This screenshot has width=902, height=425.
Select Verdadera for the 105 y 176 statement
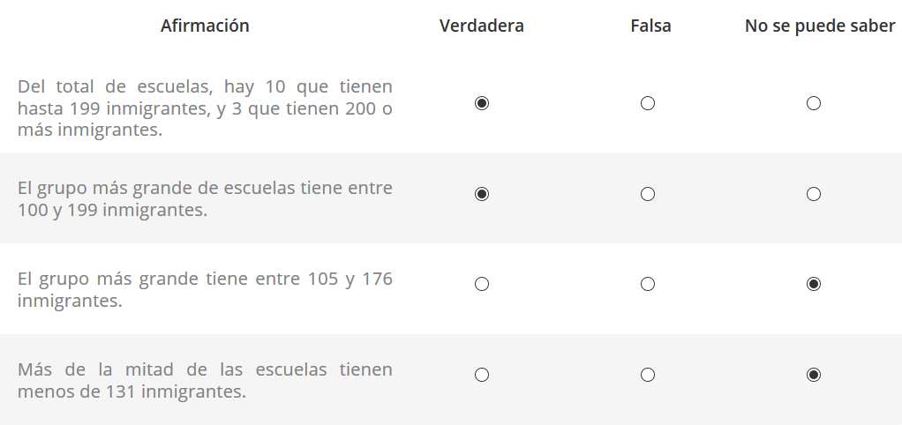click(482, 284)
